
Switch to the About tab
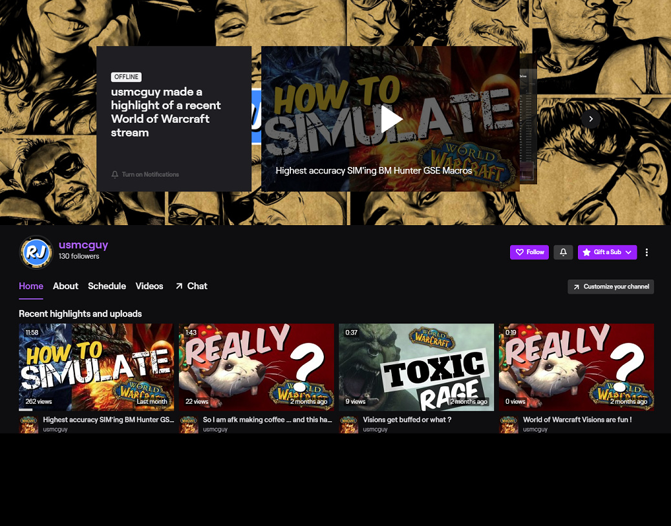click(x=65, y=286)
